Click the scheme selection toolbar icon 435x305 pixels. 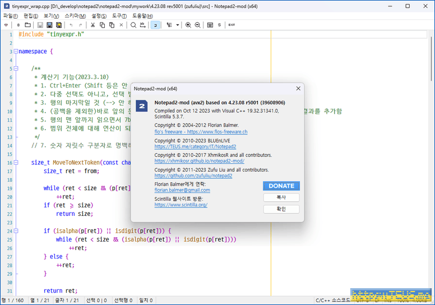click(210, 25)
